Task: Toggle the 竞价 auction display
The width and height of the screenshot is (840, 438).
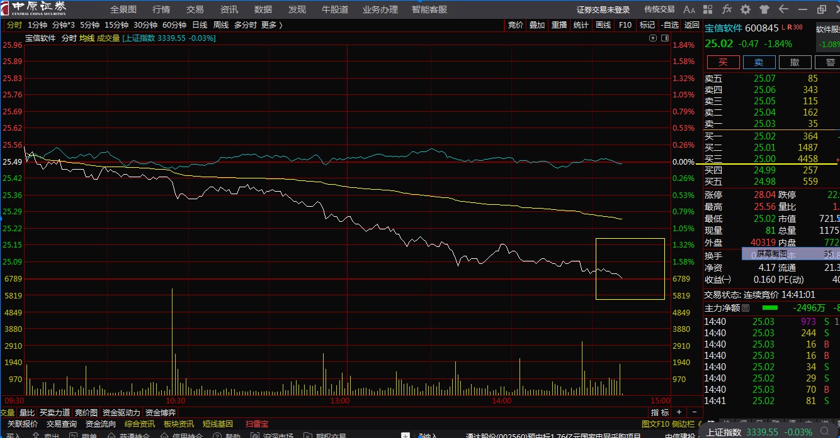Action: click(x=515, y=25)
